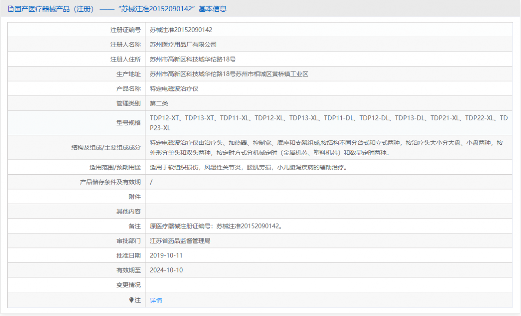Screen dimensions: 521x316
Task: Click the slash value in 产品储存条件及有效期 row
Action: point(151,182)
